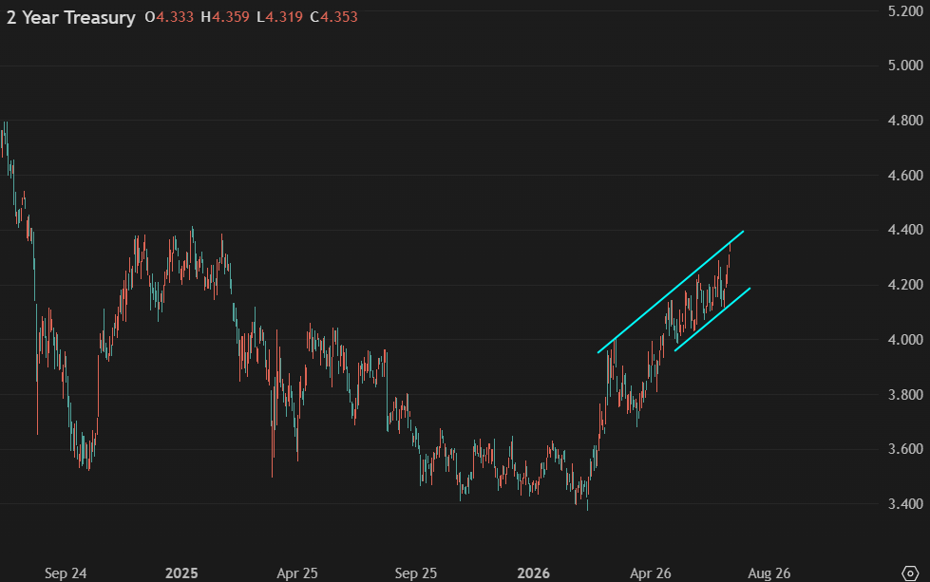
Task: Open chart settings hexagon icon
Action: tap(910, 573)
